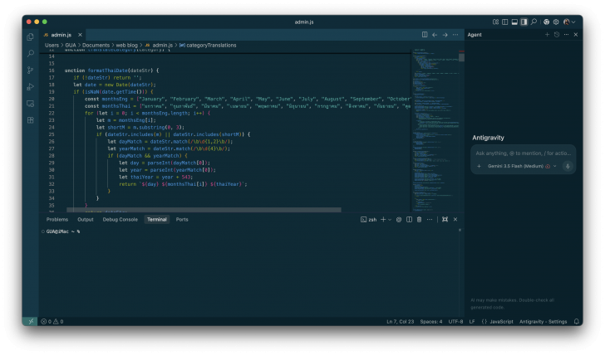This screenshot has height=355, width=605.
Task: Click the terminal agent circle icon
Action: point(399,220)
